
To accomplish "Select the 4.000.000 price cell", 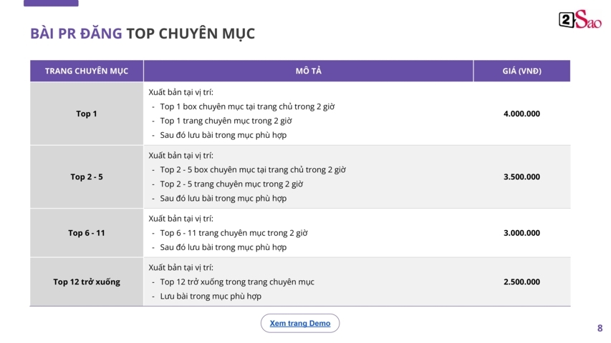I will 521,114.
